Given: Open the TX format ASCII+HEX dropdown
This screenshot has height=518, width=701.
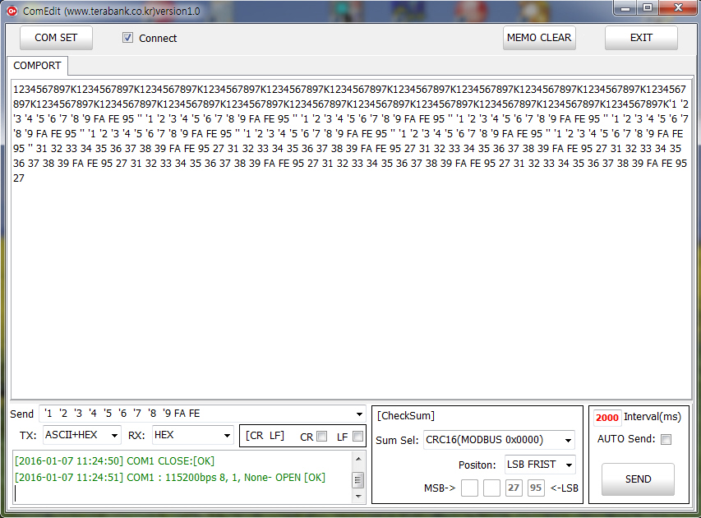Looking at the screenshot, I should tap(113, 436).
